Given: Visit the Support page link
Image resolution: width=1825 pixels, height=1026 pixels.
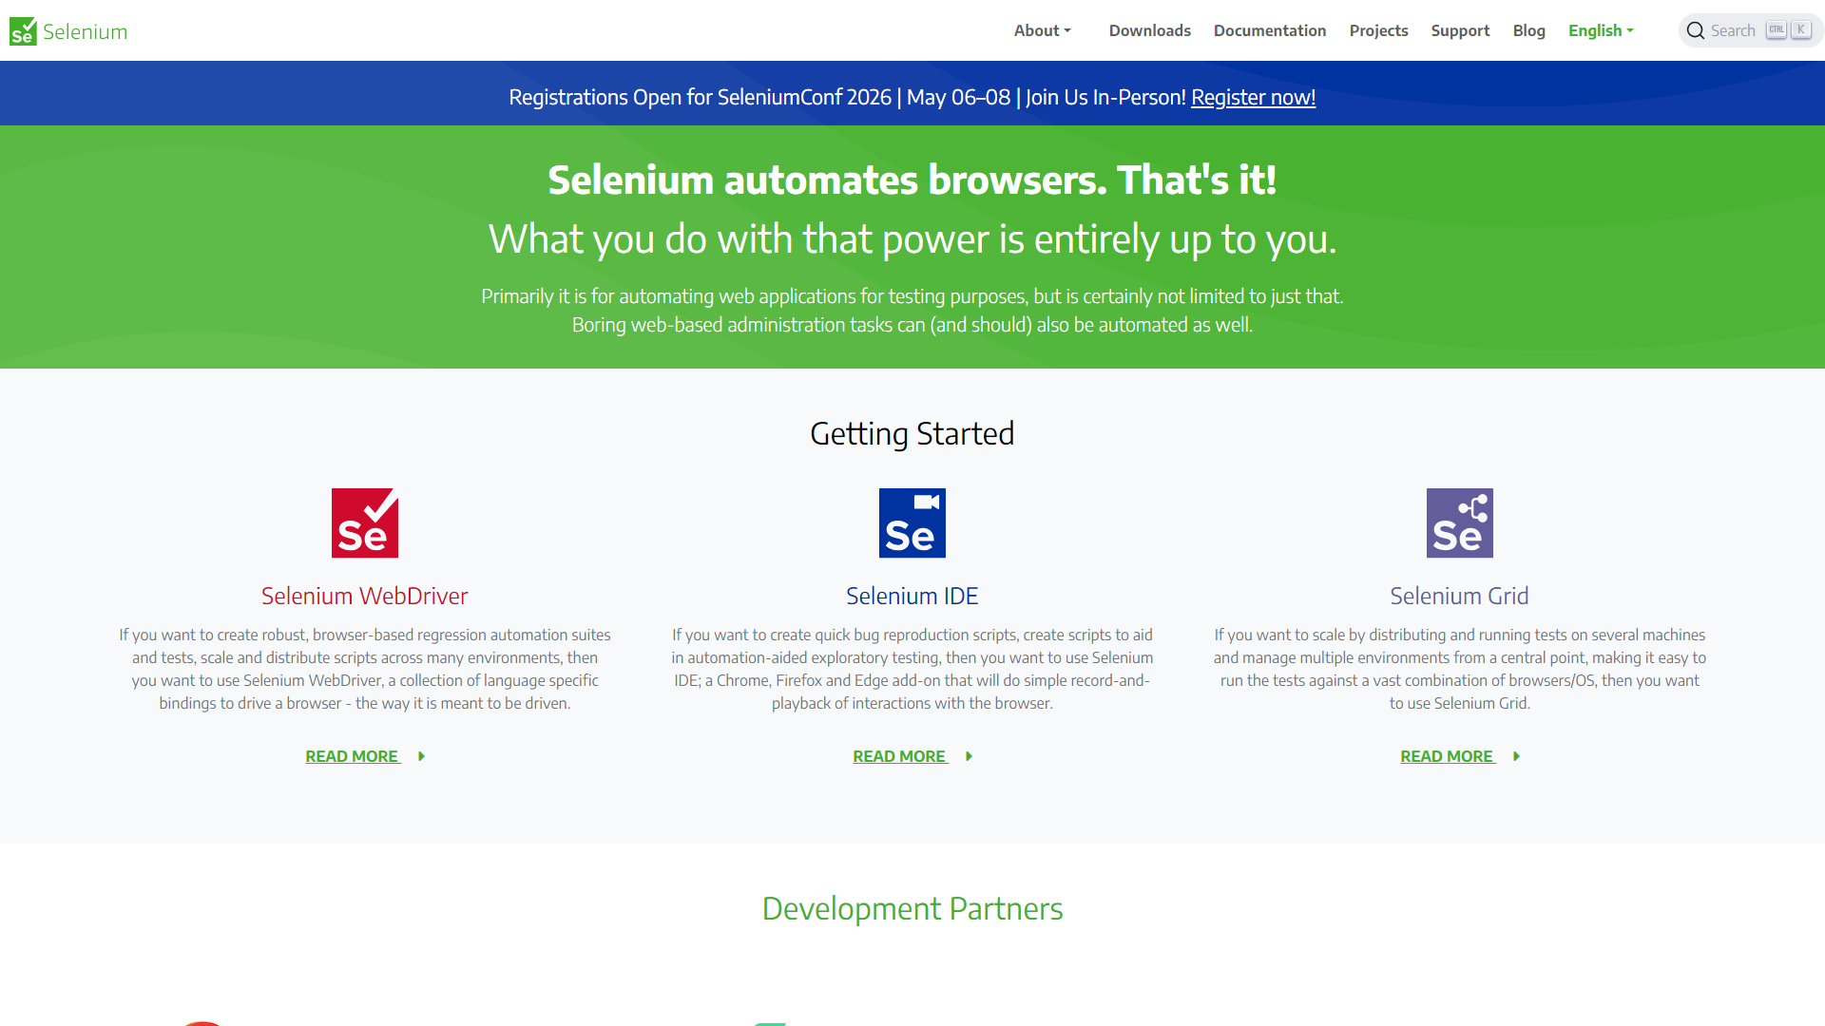Looking at the screenshot, I should (1460, 29).
